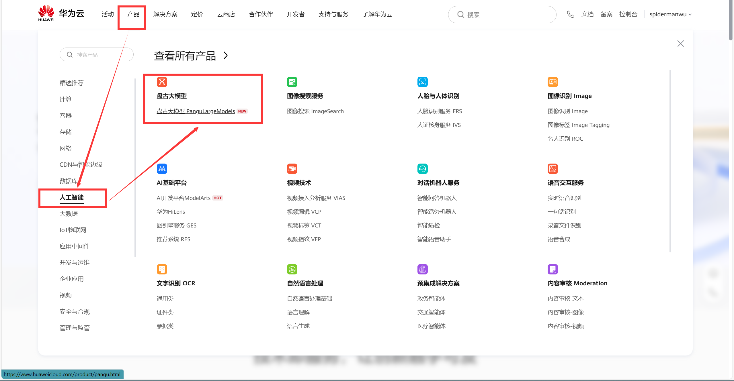734x381 pixels.
Task: Click the OCR text recognition icon
Action: (x=162, y=269)
